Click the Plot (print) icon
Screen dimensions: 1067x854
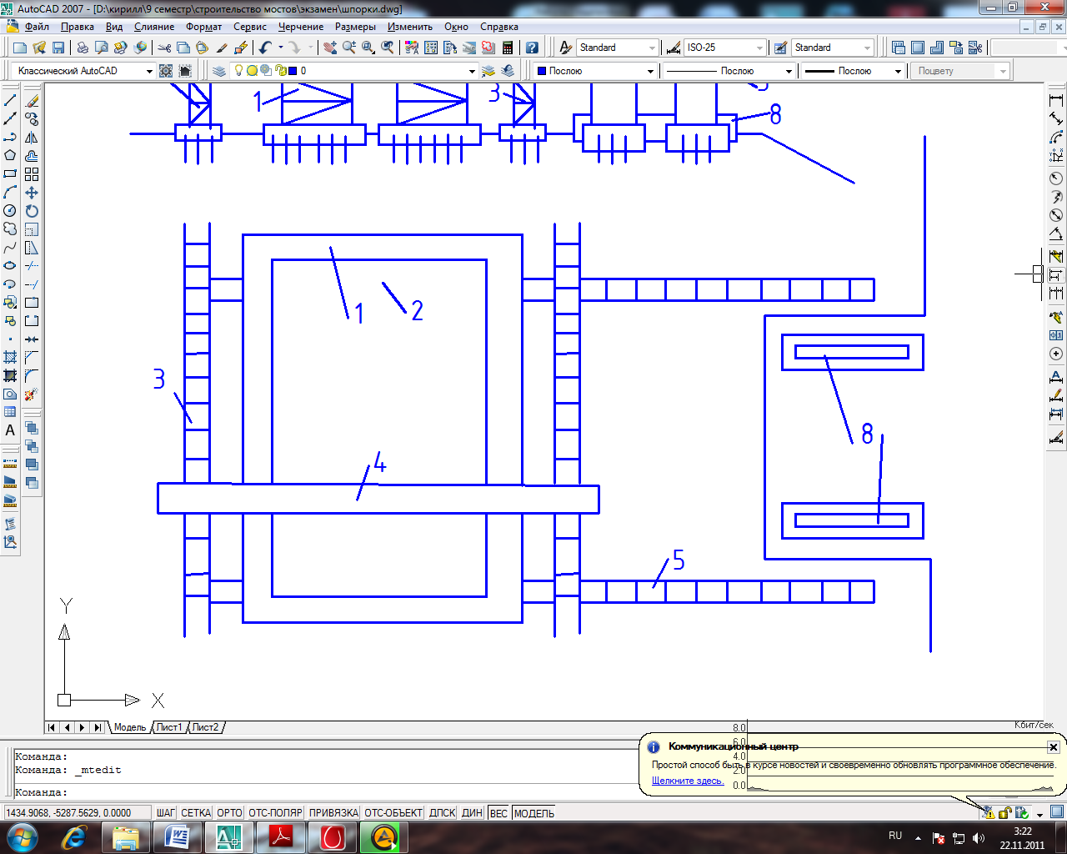click(x=83, y=48)
